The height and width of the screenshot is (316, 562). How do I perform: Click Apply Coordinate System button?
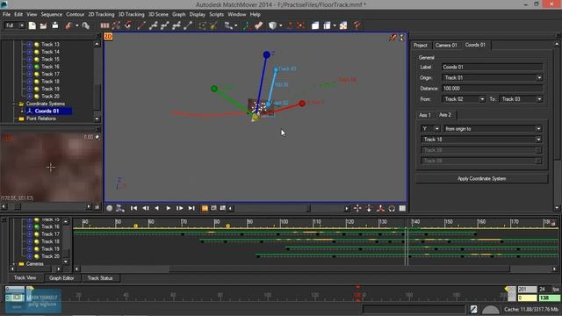[481, 179]
